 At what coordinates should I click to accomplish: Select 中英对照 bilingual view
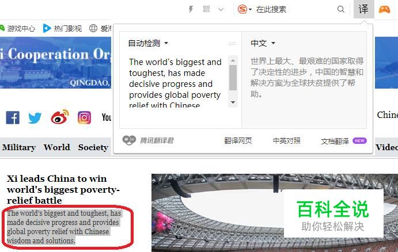tap(287, 141)
